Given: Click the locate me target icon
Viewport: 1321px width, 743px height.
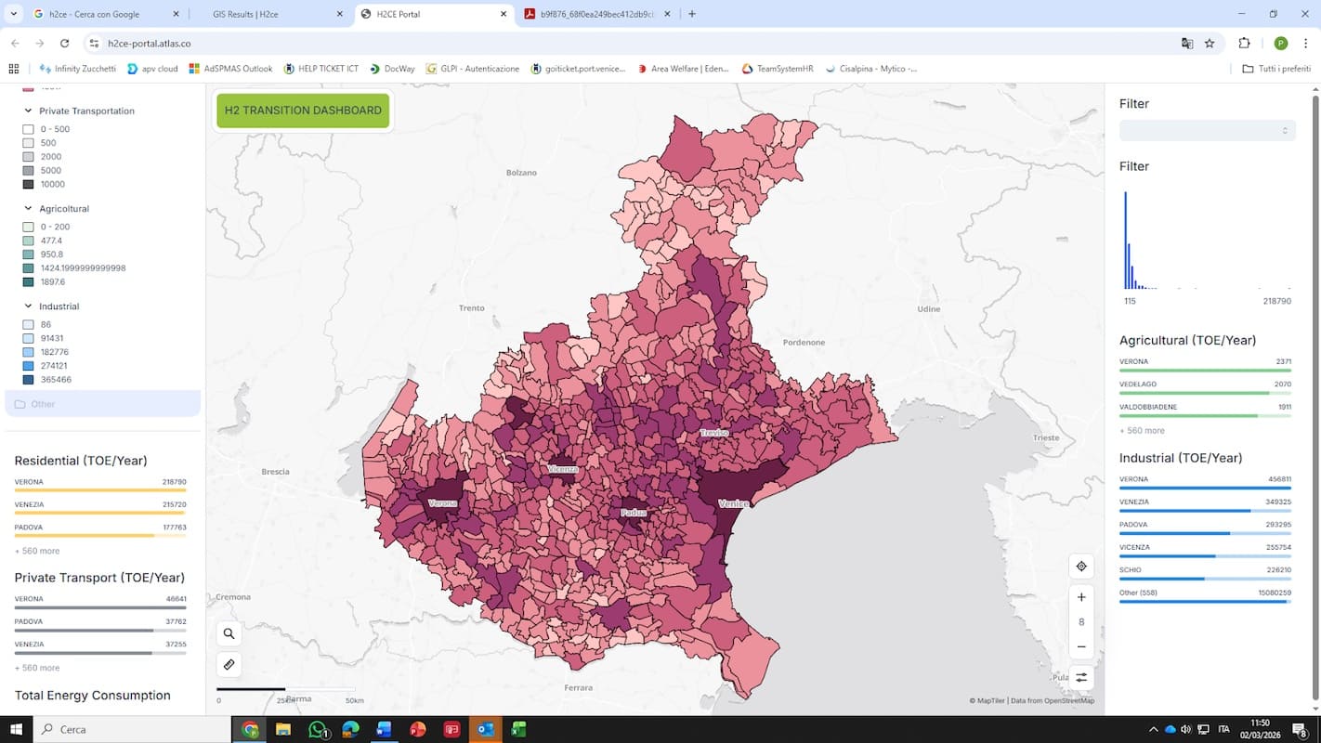Looking at the screenshot, I should click(1081, 567).
